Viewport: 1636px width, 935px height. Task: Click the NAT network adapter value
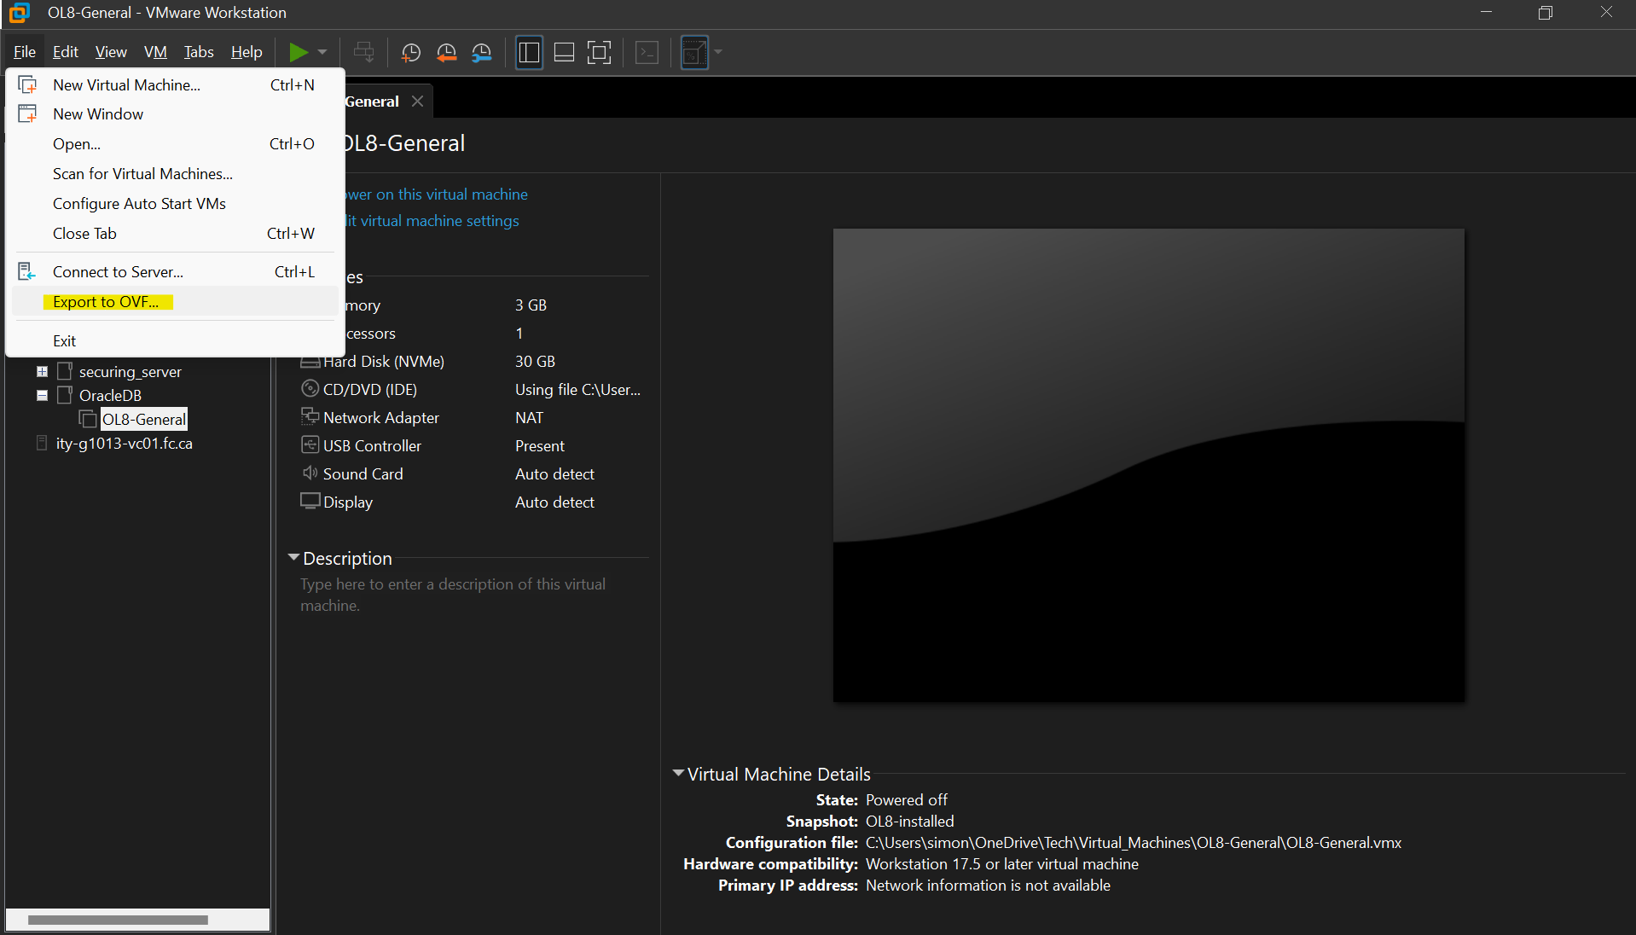[x=529, y=418]
